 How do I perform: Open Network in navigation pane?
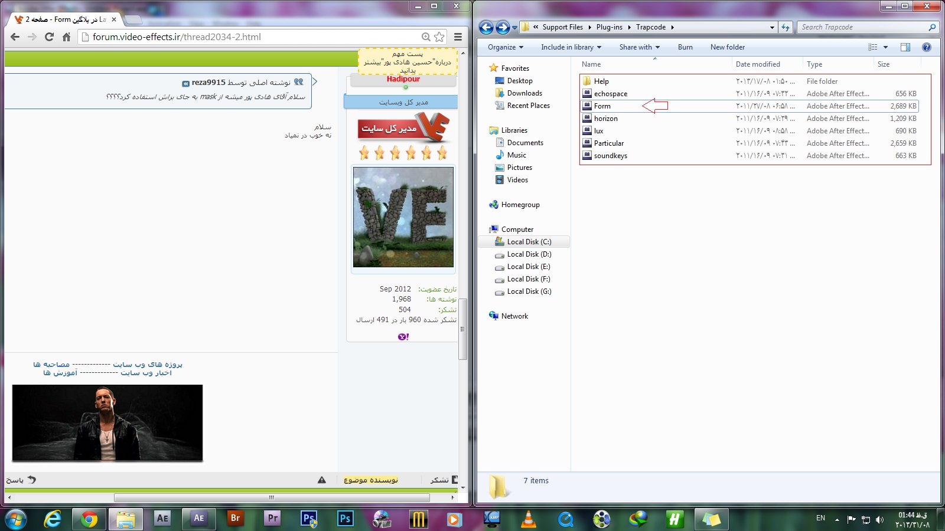(x=514, y=316)
